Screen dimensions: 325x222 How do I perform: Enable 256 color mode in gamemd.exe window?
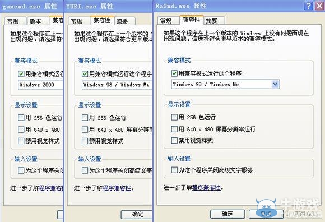point(21,118)
